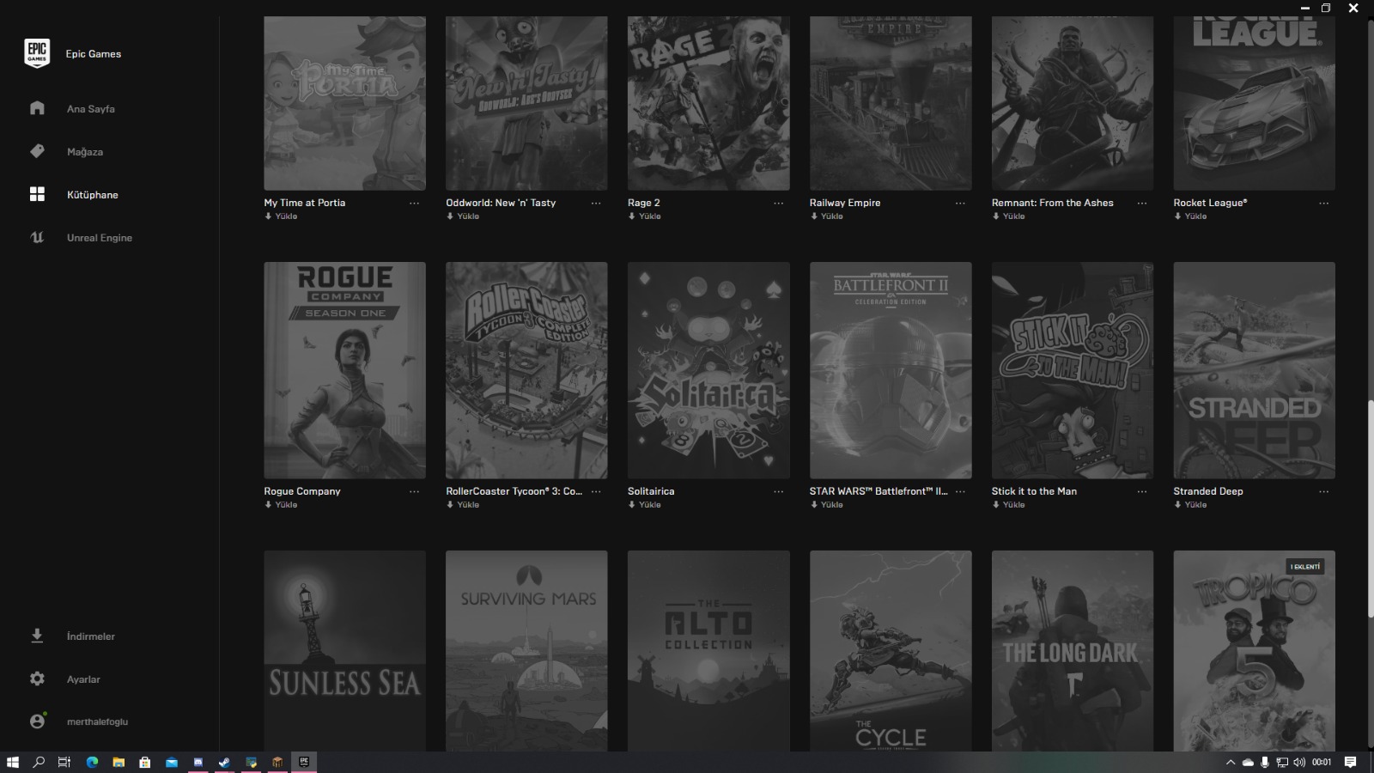
Task: Open three-dot menu for Rocket League
Action: pyautogui.click(x=1325, y=204)
